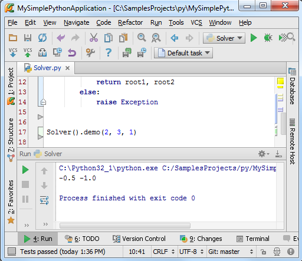This screenshot has height=261, width=302.
Task: Switch to the Terminal tool tab
Action: [x=253, y=239]
